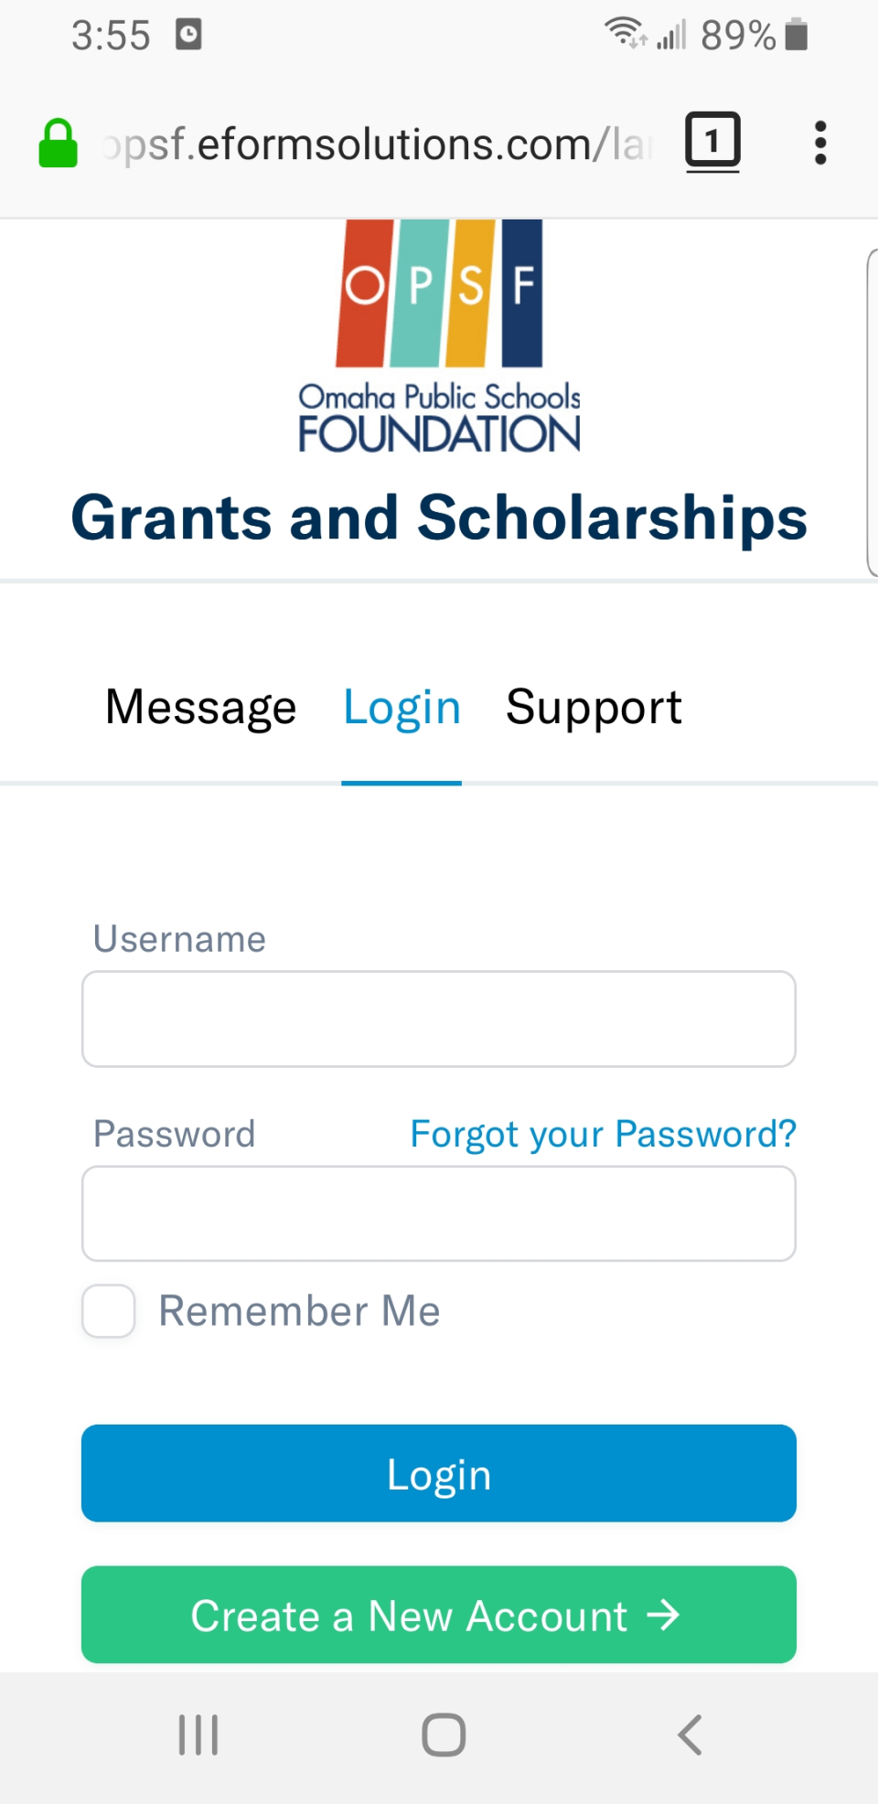Tap Create a New Account button

coord(439,1615)
